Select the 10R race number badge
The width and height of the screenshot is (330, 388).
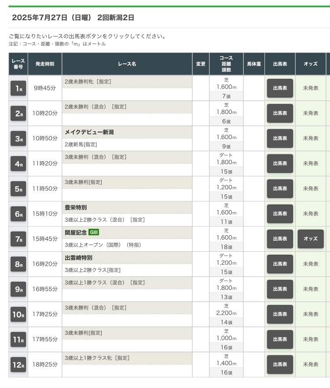coord(18,314)
